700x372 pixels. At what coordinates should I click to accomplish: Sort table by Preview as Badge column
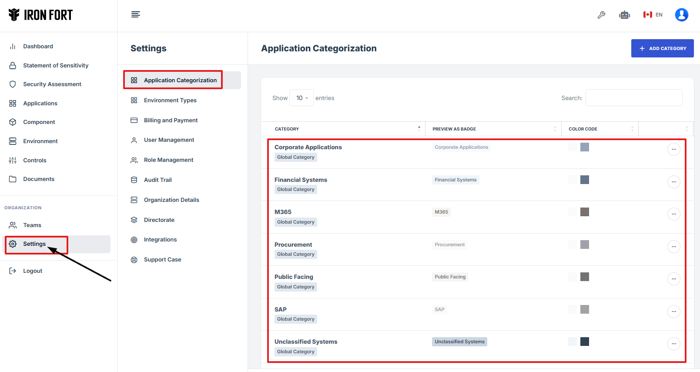click(454, 129)
